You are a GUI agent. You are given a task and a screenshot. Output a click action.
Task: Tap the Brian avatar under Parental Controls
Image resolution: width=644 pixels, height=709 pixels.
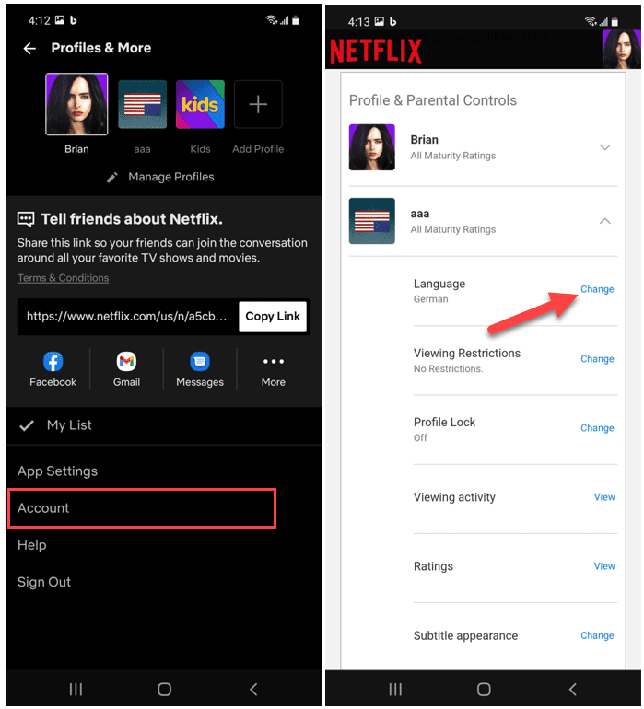[372, 147]
